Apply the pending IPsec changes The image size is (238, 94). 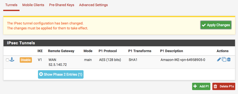[216, 25]
